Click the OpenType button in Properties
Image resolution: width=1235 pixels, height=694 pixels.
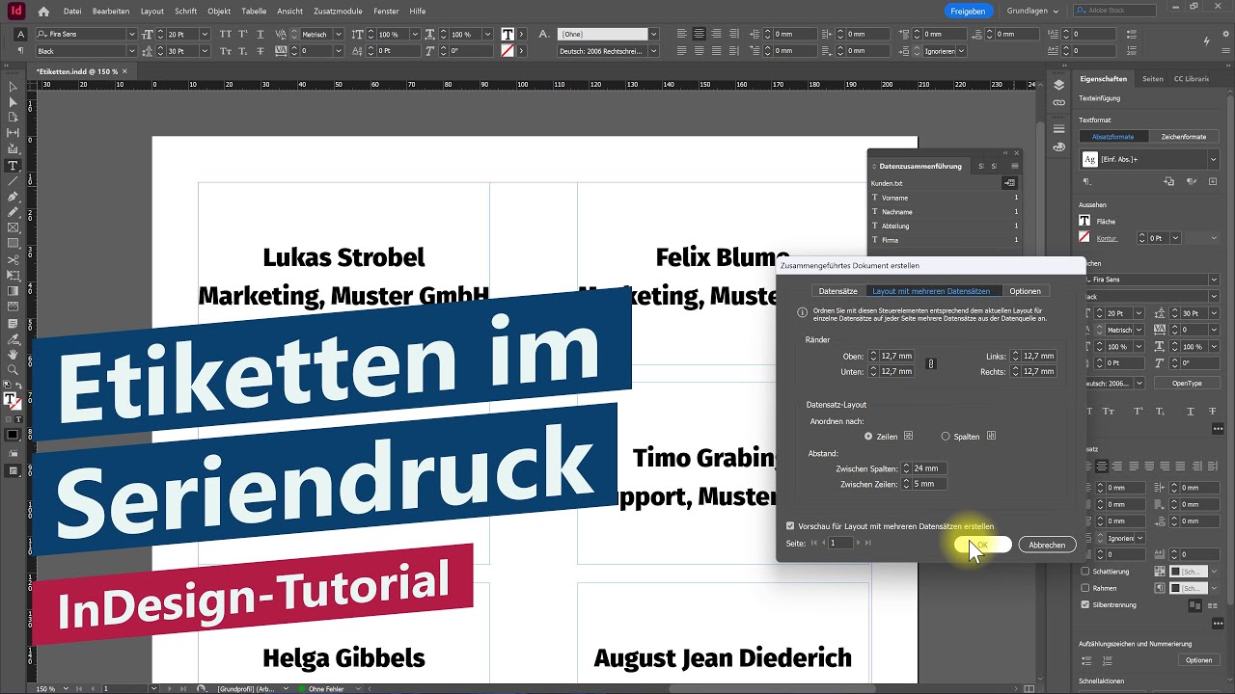pyautogui.click(x=1187, y=383)
